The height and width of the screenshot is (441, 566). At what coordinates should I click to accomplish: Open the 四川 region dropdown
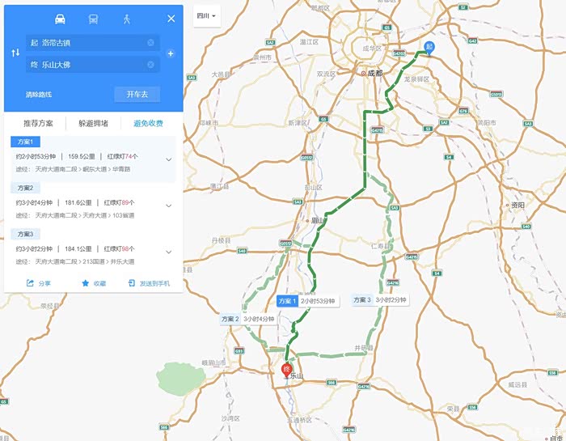[206, 16]
